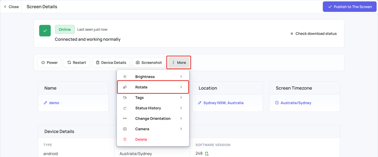Click Publish to The Screen button
The image size is (378, 157).
click(350, 7)
